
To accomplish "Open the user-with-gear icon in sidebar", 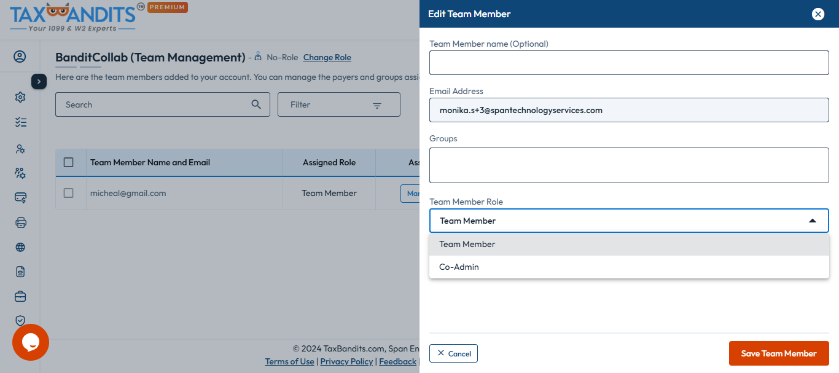I will pyautogui.click(x=20, y=149).
